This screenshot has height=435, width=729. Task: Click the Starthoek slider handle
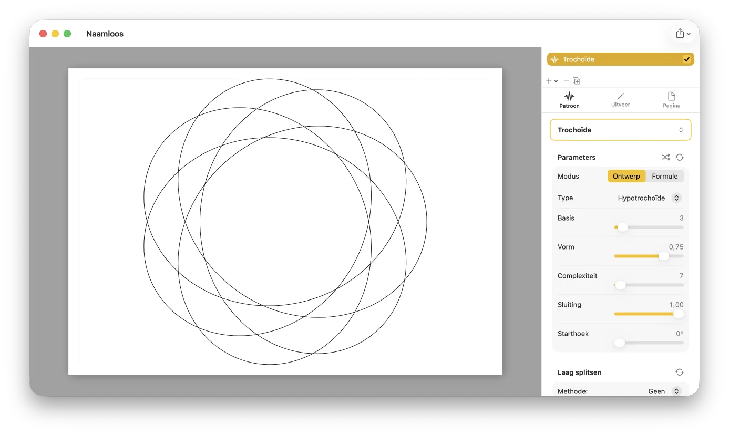[x=620, y=343]
